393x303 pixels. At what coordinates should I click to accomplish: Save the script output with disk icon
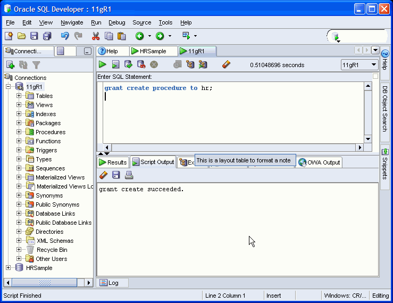tap(116, 175)
